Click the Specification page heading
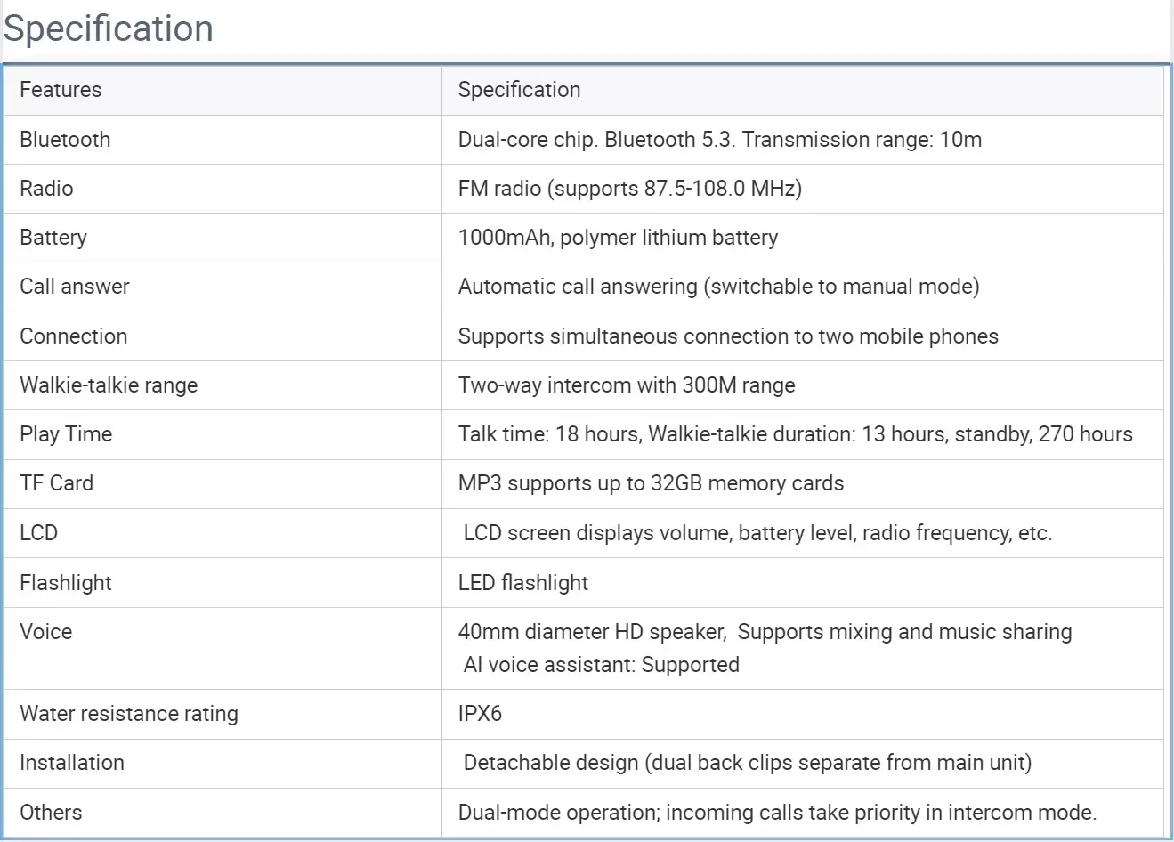1174x842 pixels. pyautogui.click(x=109, y=28)
